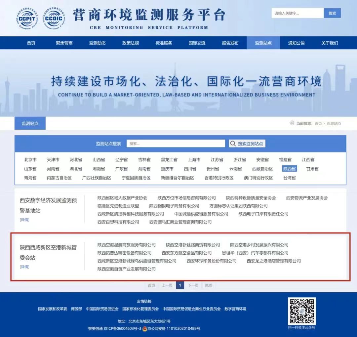Click 陕西钢银电子商务有限公司
The width and height of the screenshot is (357, 337).
point(174,206)
